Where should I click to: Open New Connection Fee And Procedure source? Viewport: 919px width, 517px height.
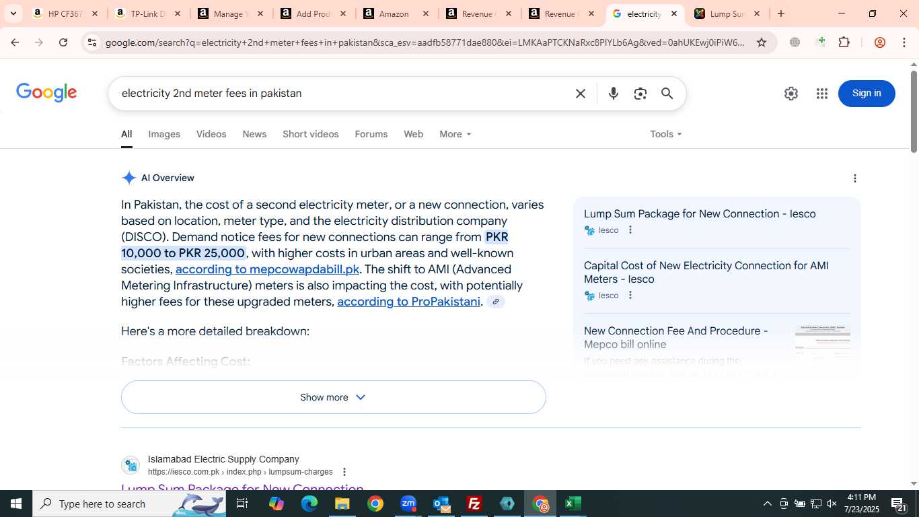pyautogui.click(x=676, y=338)
